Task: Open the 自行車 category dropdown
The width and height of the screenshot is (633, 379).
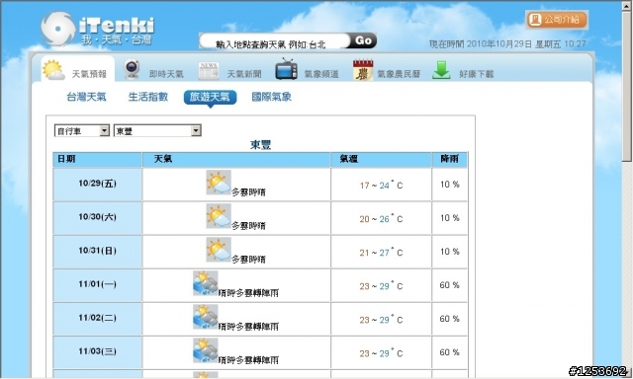Action: (82, 130)
